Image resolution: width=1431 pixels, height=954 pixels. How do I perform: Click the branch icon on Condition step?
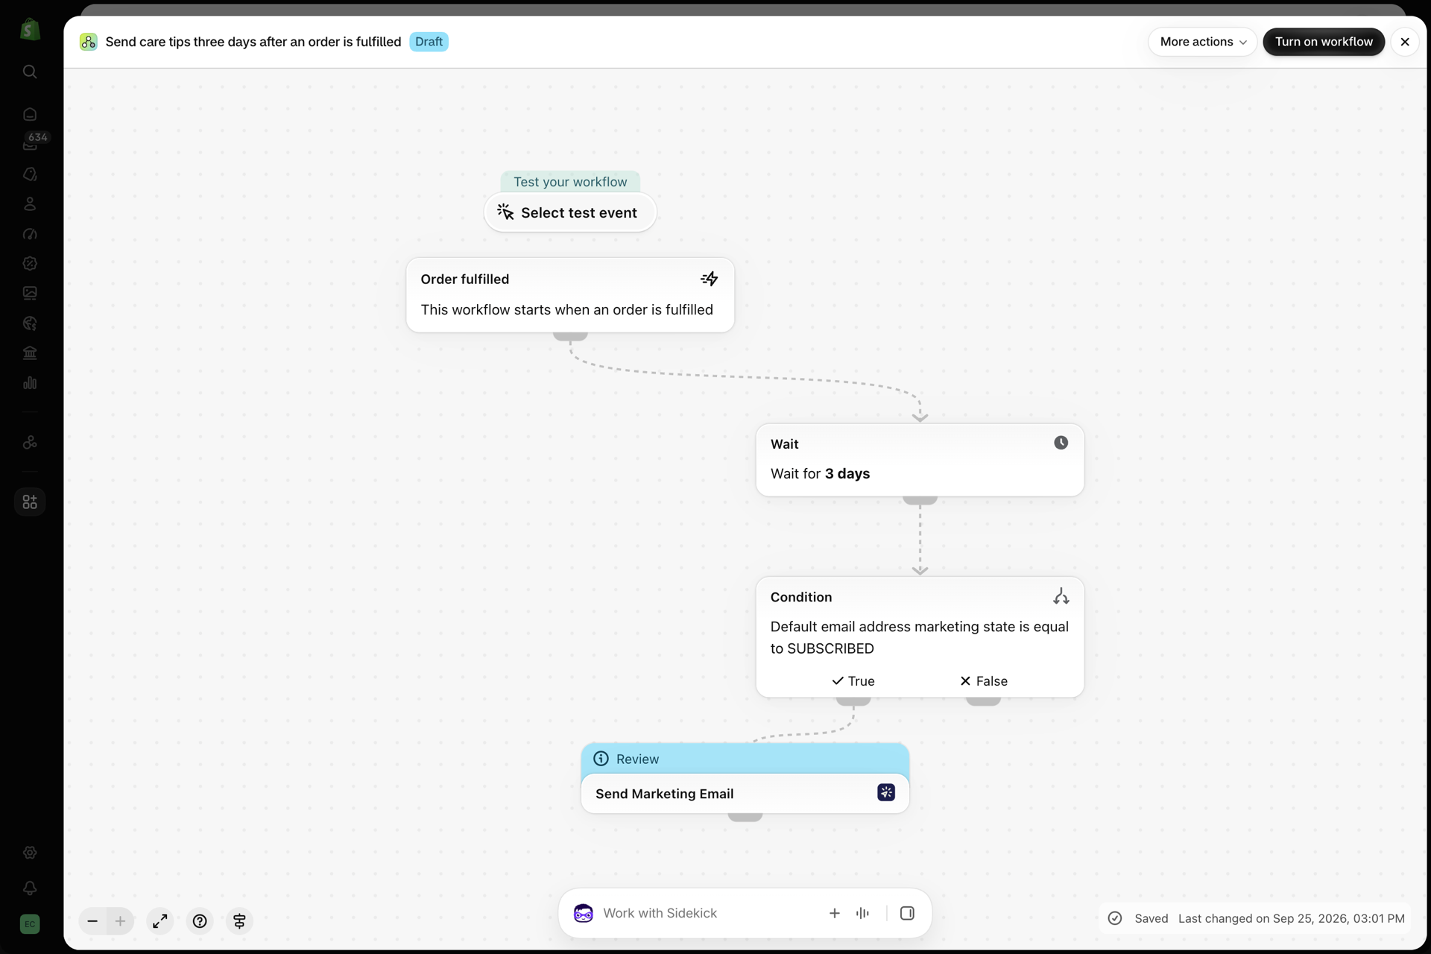point(1061,596)
